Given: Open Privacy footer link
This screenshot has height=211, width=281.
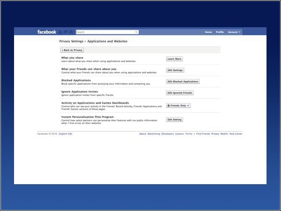Looking at the screenshot, I should (215, 134).
